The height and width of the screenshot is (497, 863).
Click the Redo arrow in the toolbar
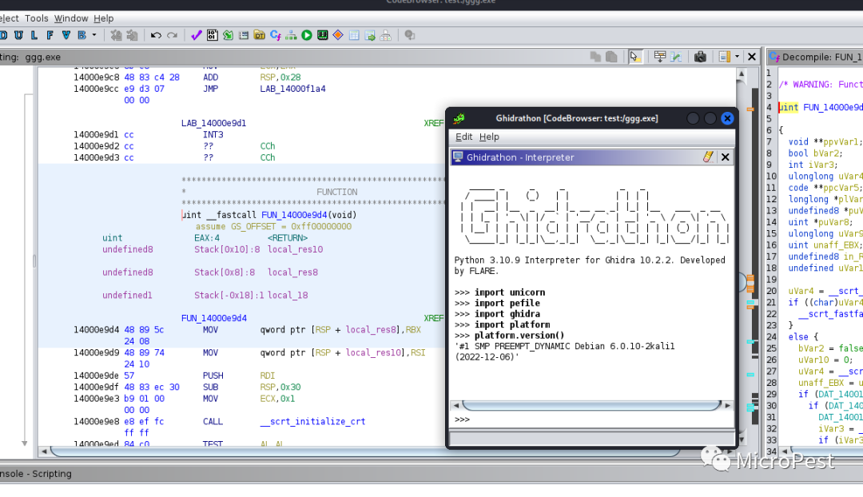pos(173,35)
